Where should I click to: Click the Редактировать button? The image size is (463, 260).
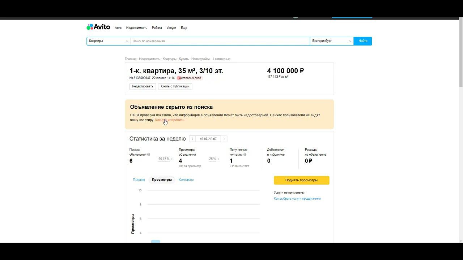pyautogui.click(x=143, y=86)
